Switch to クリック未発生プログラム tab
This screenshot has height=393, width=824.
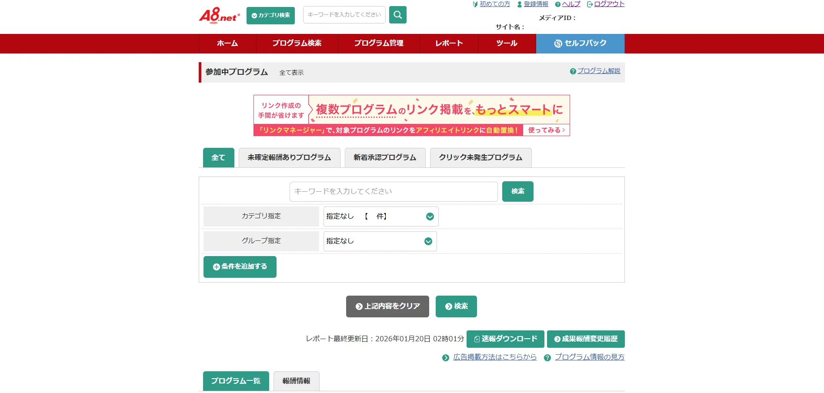tap(481, 157)
